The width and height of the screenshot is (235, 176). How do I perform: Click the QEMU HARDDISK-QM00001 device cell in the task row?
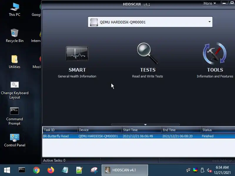[x=98, y=136]
